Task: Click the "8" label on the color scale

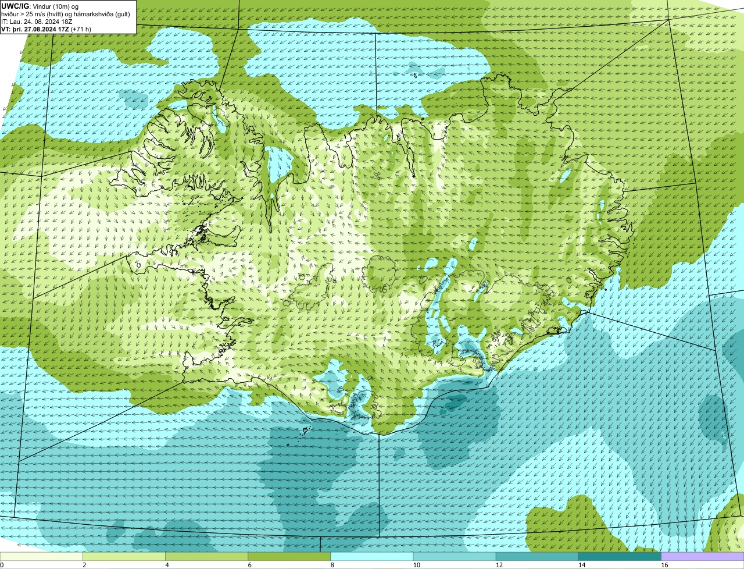Action: (x=332, y=565)
